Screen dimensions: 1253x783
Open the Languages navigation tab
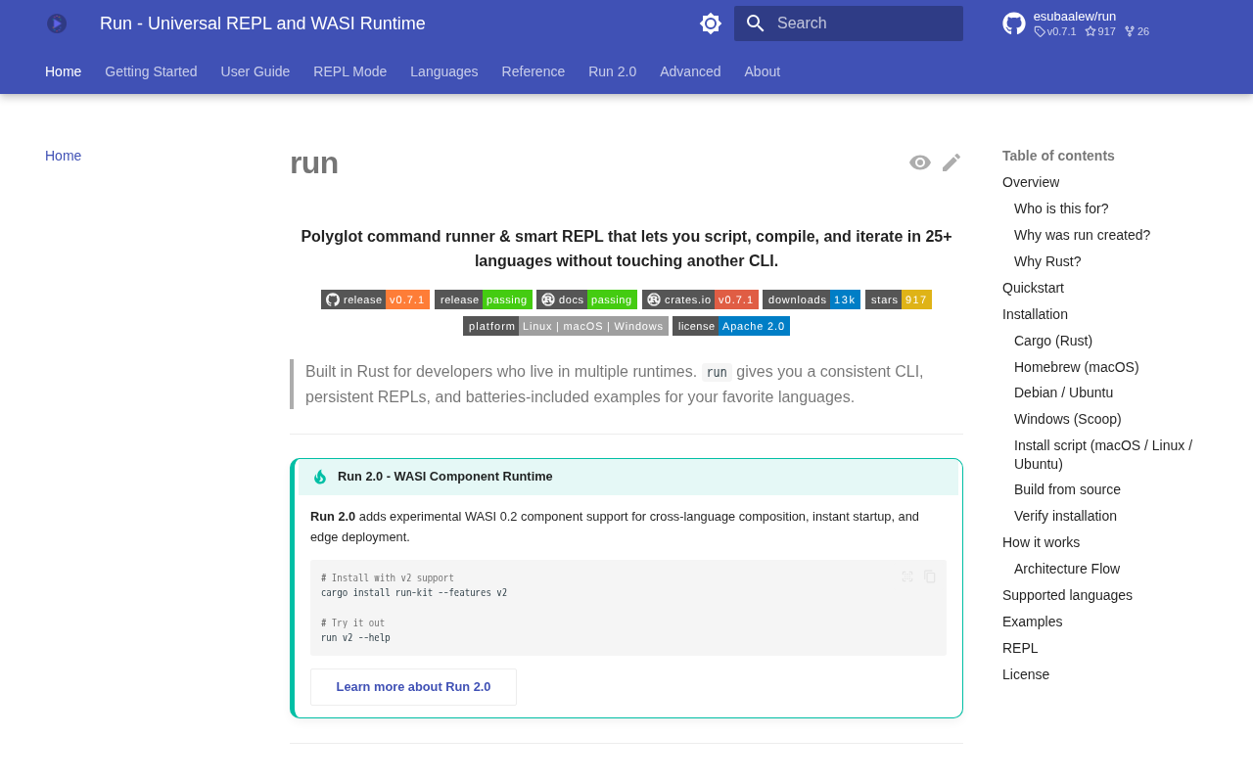click(x=443, y=71)
